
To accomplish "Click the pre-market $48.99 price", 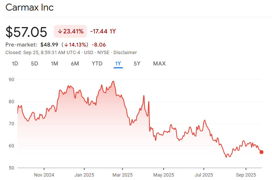I will tap(49, 45).
